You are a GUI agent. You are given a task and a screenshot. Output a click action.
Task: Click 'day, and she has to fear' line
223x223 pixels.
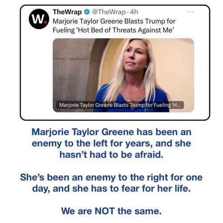pyautogui.click(x=111, y=189)
